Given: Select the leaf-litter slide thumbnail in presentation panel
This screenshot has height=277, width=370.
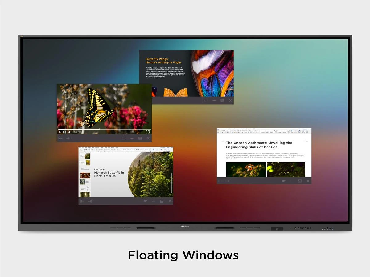Looking at the screenshot, I should pyautogui.click(x=85, y=175).
